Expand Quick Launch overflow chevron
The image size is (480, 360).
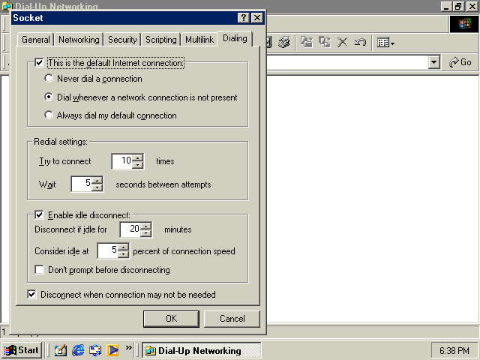[x=129, y=348]
